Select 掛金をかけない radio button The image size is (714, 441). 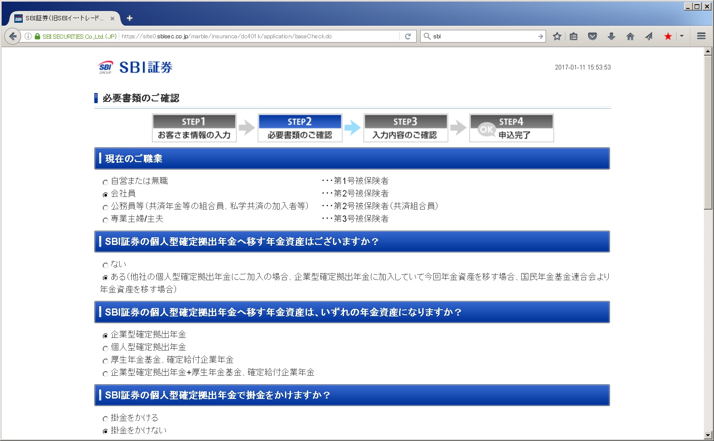[105, 431]
